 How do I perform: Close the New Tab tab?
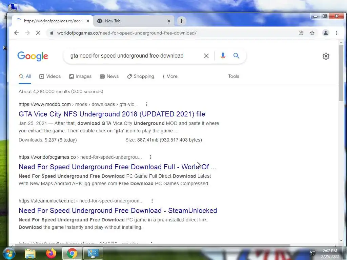pyautogui.click(x=169, y=21)
